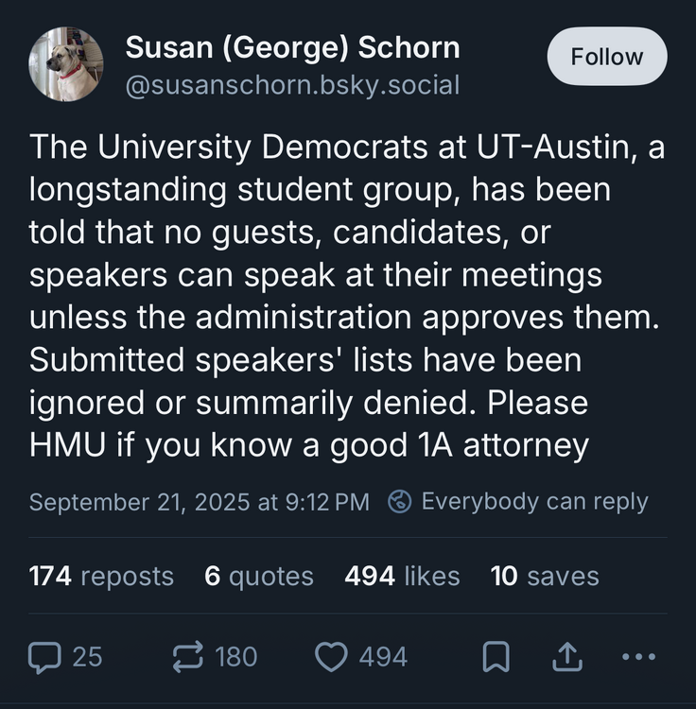The height and width of the screenshot is (709, 696).
Task: Like the post with the heart icon
Action: (330, 656)
